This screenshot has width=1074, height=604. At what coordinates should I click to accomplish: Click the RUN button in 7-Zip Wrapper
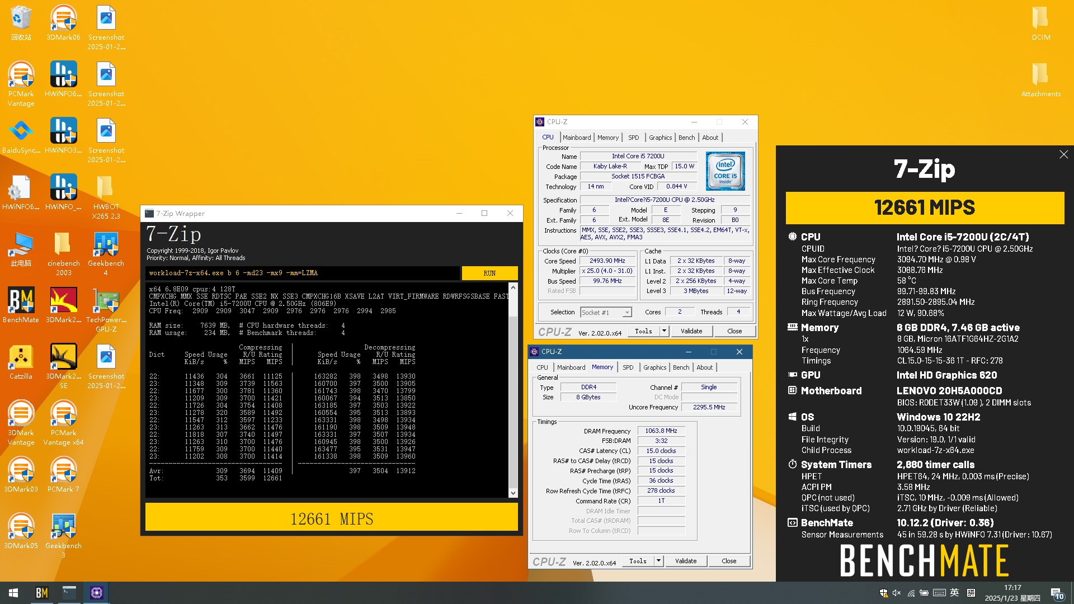pyautogui.click(x=489, y=273)
